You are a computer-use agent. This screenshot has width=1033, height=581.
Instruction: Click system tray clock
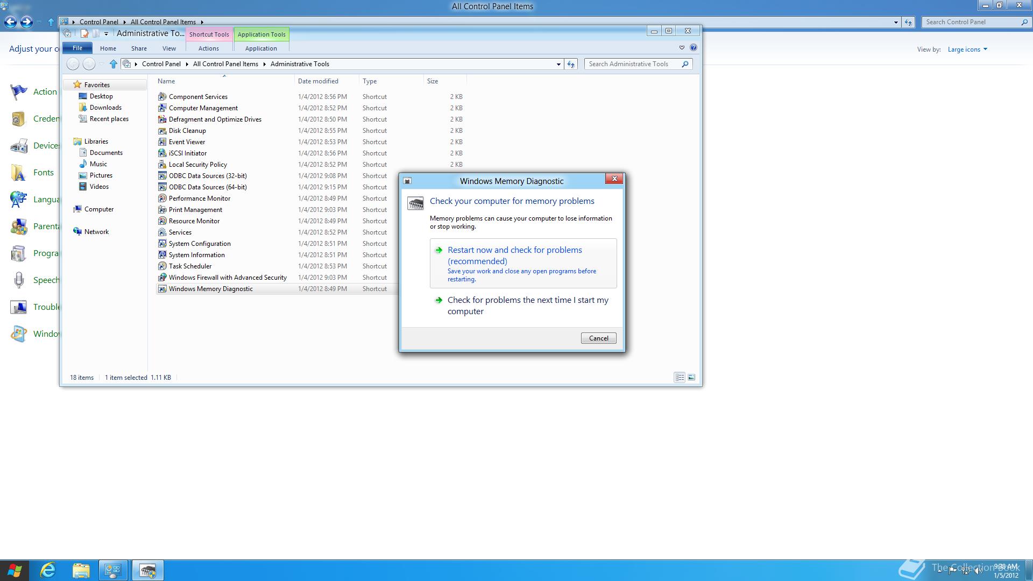click(1006, 571)
